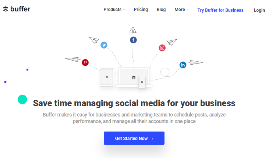Click the red Pinterest icon

point(85,62)
